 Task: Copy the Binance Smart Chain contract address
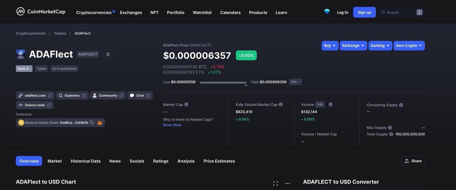click(92, 122)
